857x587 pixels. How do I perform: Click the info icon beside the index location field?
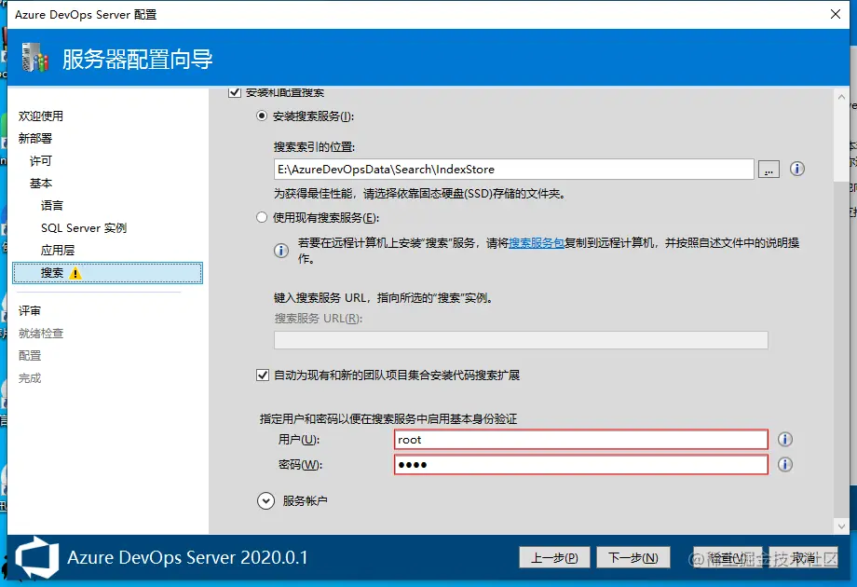pyautogui.click(x=796, y=169)
